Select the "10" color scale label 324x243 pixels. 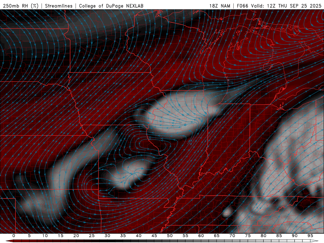coord(45,236)
